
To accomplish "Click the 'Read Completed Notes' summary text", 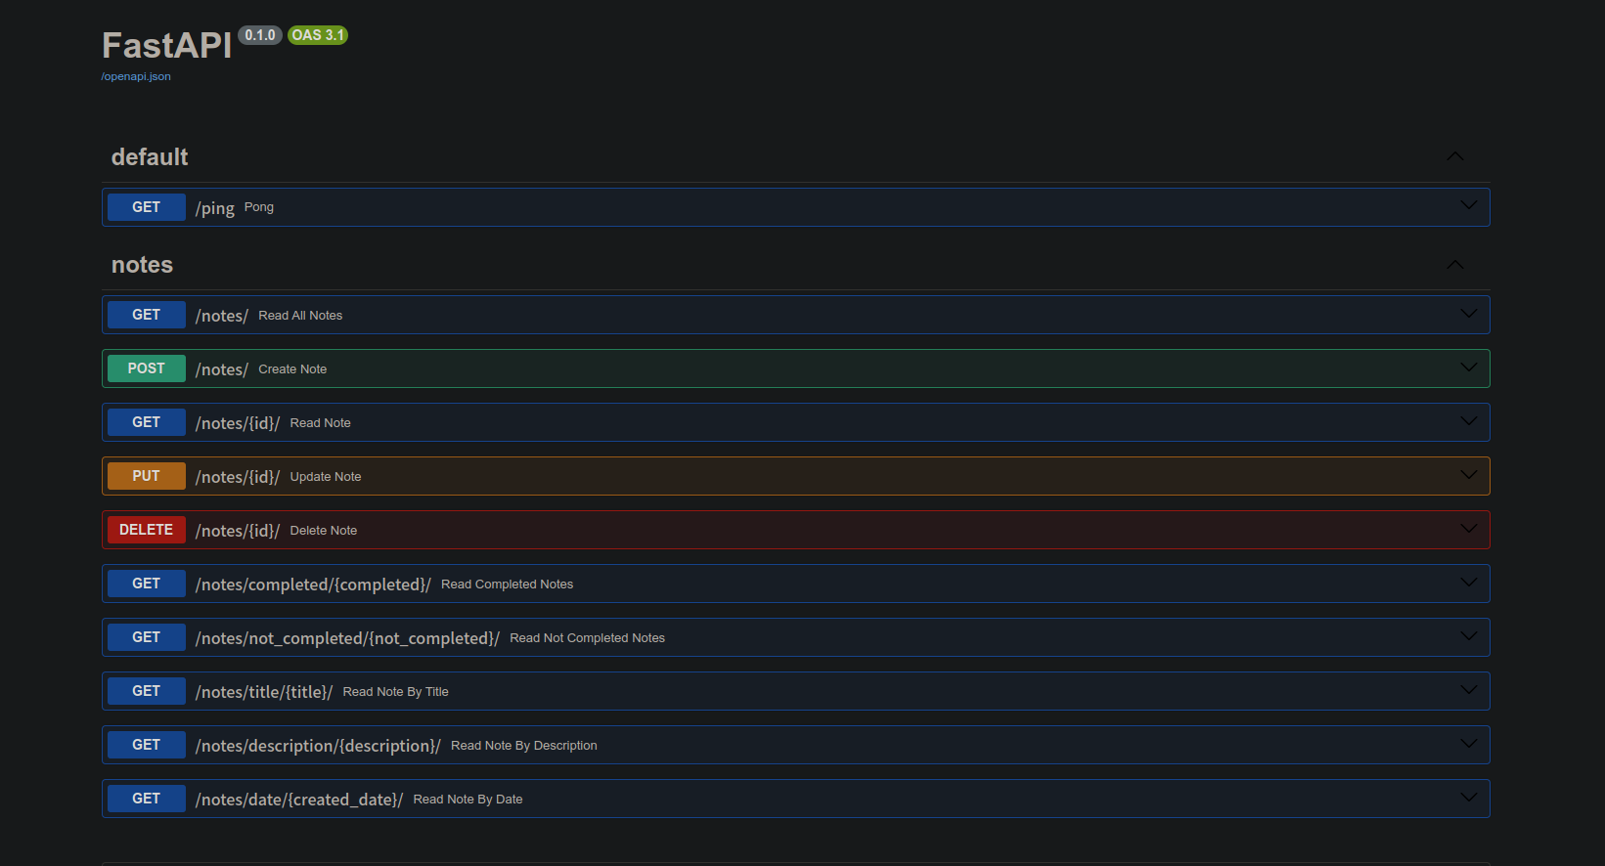I will pos(508,585).
